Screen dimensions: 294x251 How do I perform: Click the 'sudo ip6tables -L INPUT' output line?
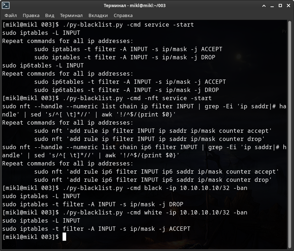(x=43, y=66)
